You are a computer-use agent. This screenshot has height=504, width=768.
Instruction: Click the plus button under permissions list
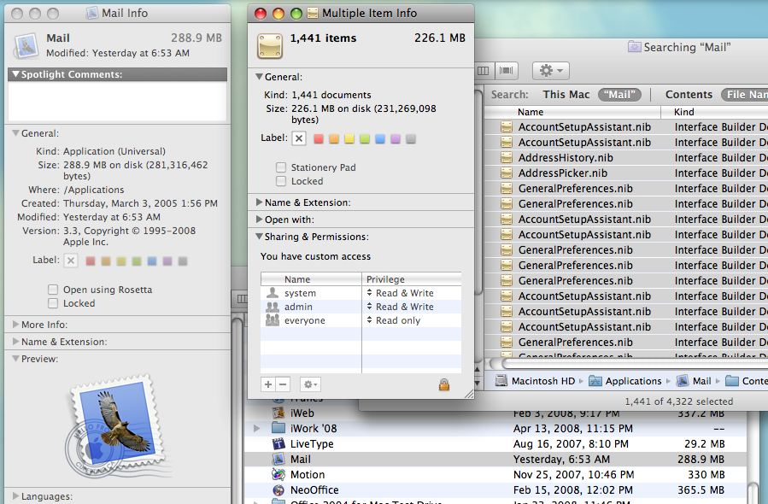(268, 384)
